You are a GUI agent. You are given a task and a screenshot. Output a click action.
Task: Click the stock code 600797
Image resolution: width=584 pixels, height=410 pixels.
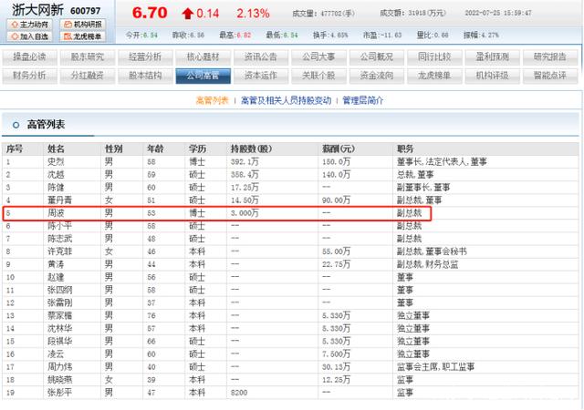point(86,11)
